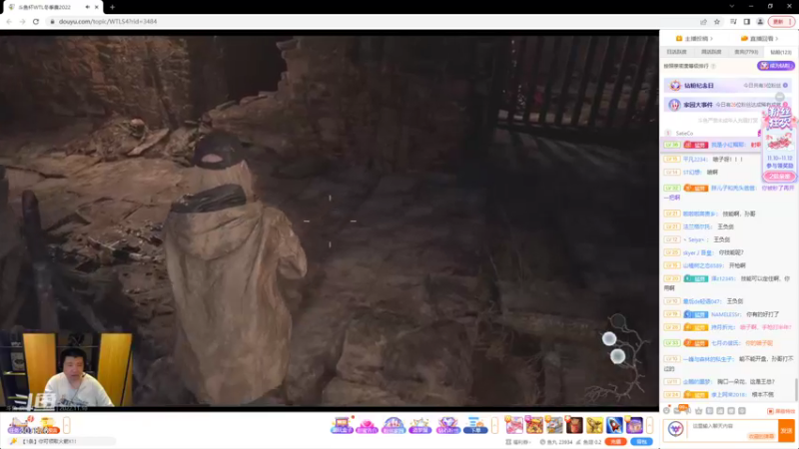Click the browser forward arrow
The image size is (799, 449).
(x=22, y=21)
